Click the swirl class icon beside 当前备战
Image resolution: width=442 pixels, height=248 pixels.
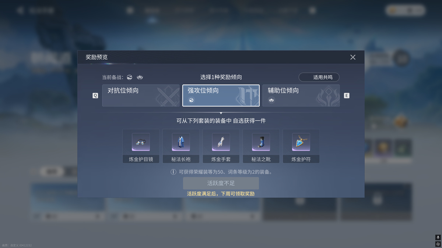(130, 77)
